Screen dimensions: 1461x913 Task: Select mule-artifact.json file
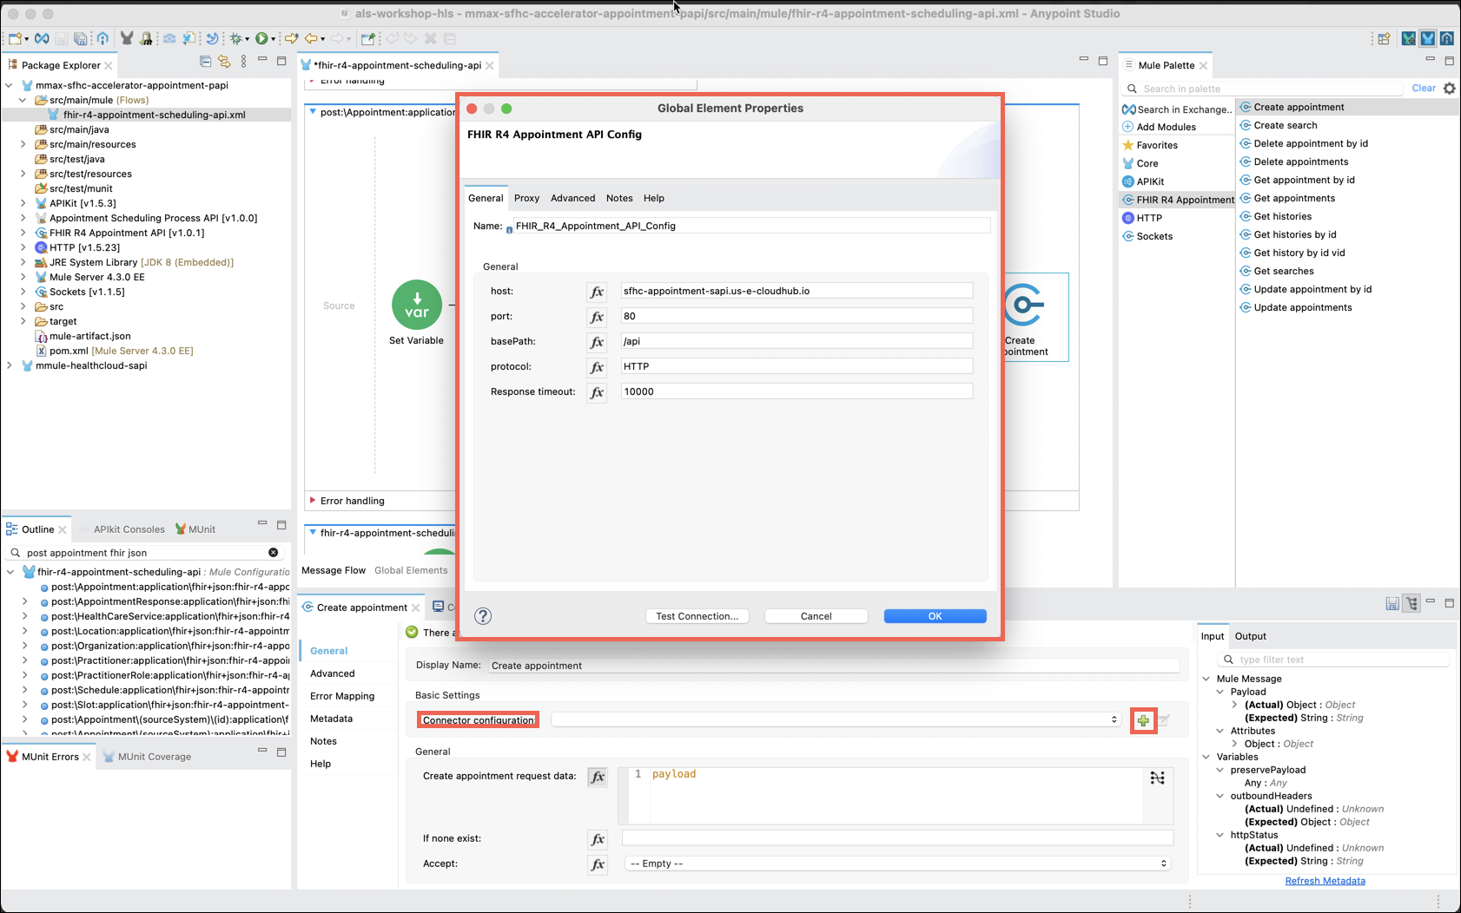[83, 336]
